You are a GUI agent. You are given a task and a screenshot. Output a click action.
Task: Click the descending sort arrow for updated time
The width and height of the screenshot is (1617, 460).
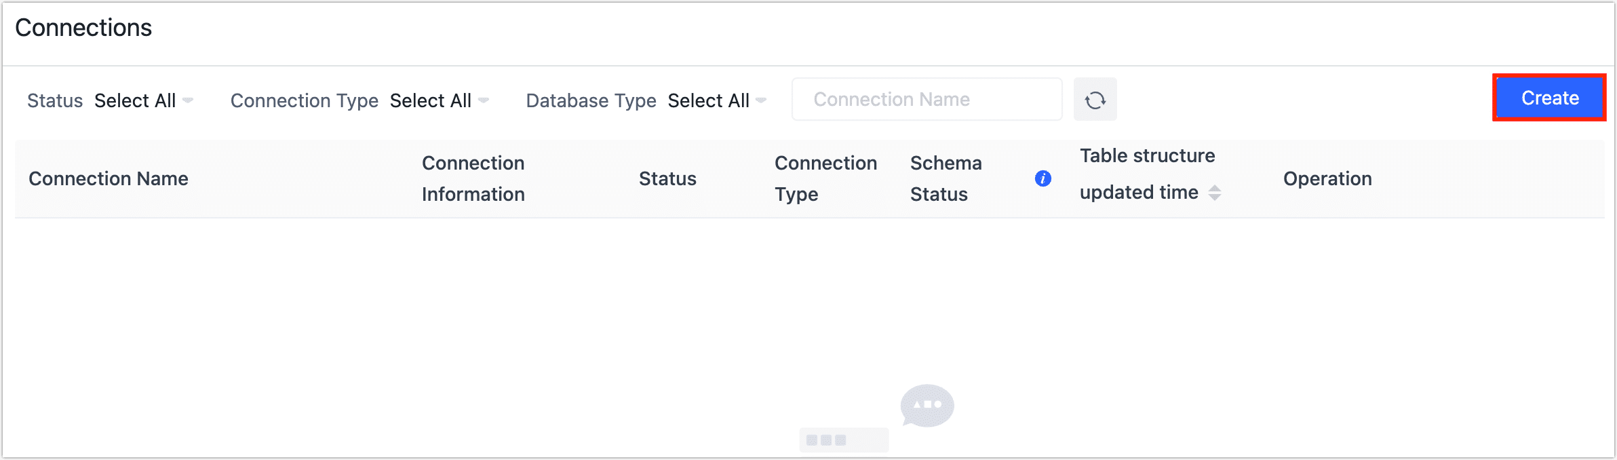(1215, 197)
